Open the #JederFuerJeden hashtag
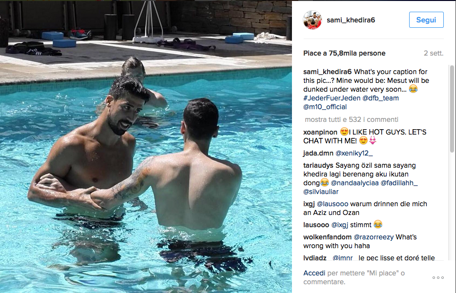The width and height of the screenshot is (456, 293). coord(332,98)
